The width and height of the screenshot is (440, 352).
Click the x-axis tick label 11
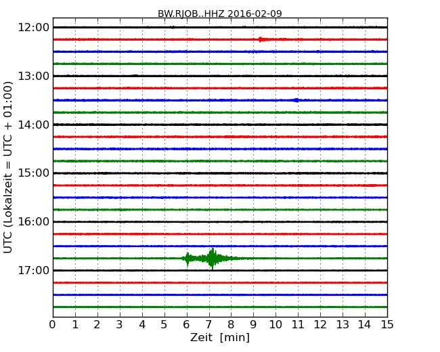(x=298, y=325)
